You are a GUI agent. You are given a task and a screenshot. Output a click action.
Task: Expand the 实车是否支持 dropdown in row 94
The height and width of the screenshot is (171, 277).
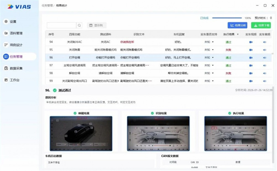pyautogui.click(x=213, y=42)
